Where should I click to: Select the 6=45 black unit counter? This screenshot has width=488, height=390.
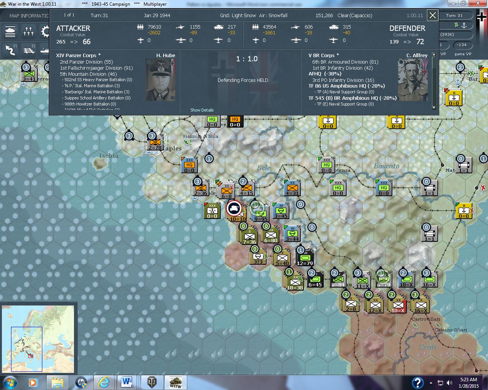(315, 280)
